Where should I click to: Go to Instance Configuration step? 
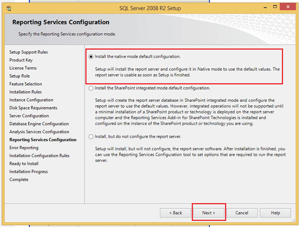pos(31,100)
